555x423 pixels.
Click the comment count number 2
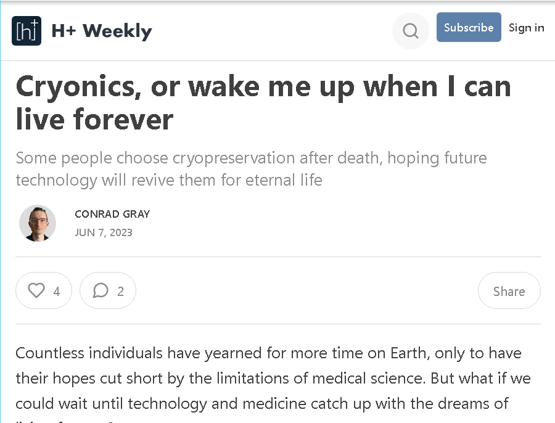point(120,291)
